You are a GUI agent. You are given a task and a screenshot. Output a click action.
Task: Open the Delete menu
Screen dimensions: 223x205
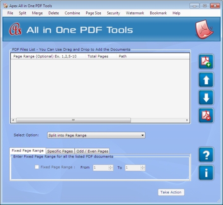pos(54,13)
